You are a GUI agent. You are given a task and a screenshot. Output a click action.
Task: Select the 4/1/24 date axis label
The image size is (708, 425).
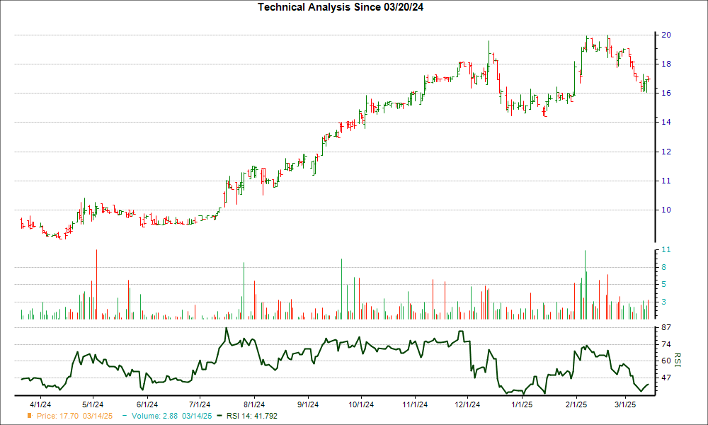pos(39,401)
